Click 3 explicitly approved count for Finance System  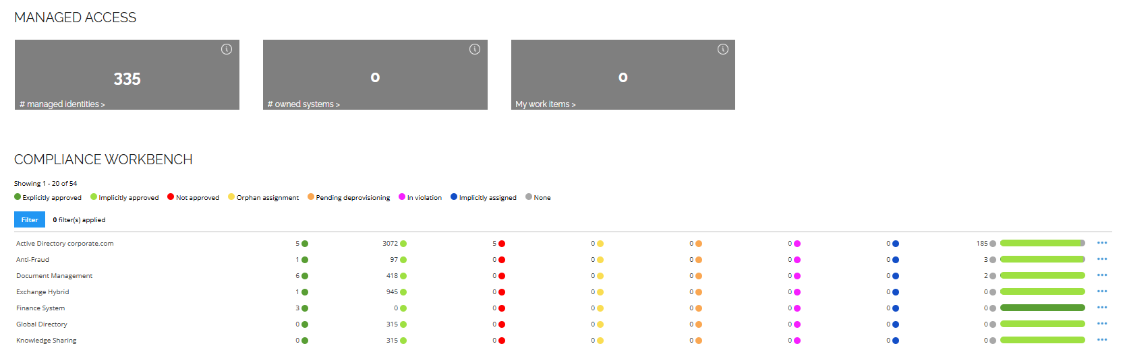pyautogui.click(x=301, y=308)
